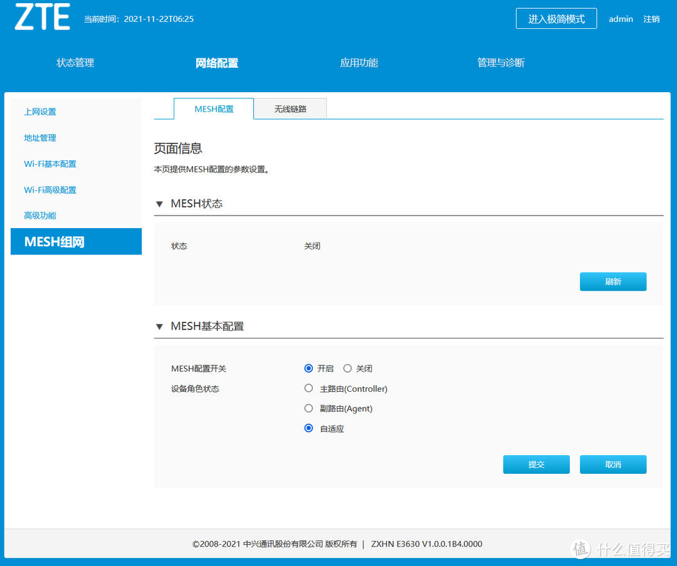Open Wi-Fi高级配置 from the sidebar

point(50,189)
